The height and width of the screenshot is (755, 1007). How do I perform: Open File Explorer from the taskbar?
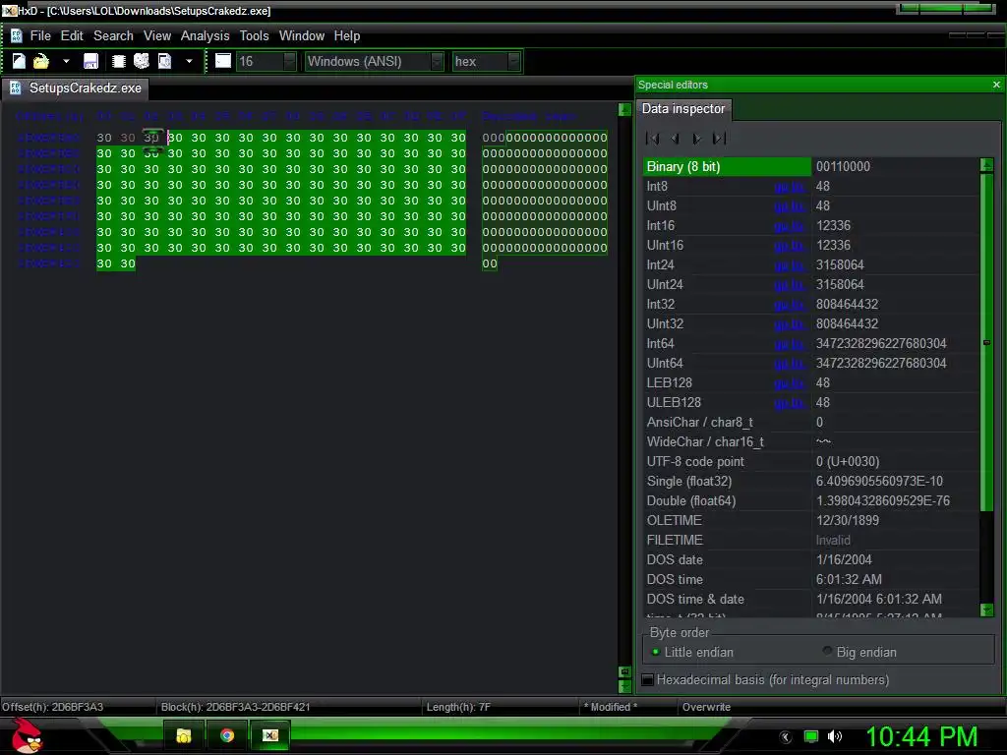(184, 735)
